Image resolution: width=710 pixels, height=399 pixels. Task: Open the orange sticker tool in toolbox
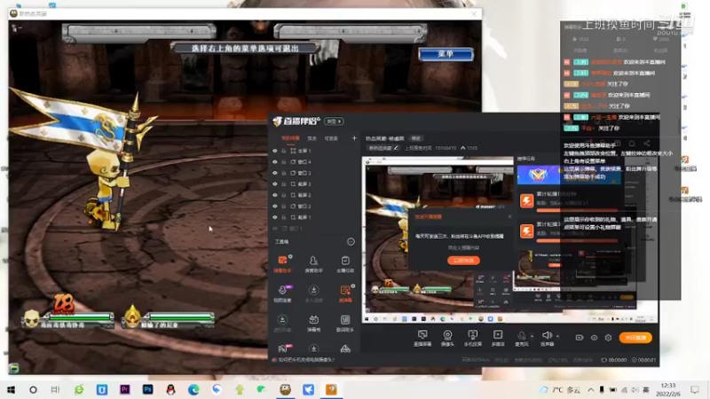[x=345, y=293]
